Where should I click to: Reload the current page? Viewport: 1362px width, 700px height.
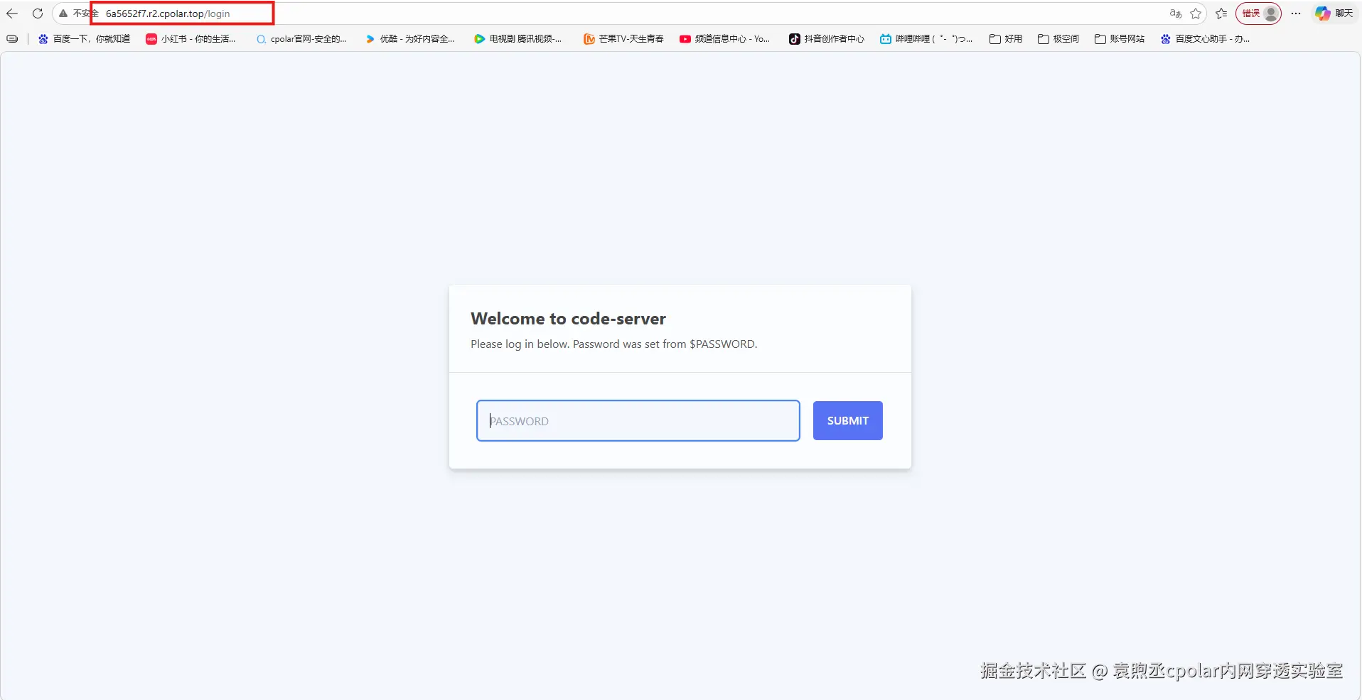point(38,13)
